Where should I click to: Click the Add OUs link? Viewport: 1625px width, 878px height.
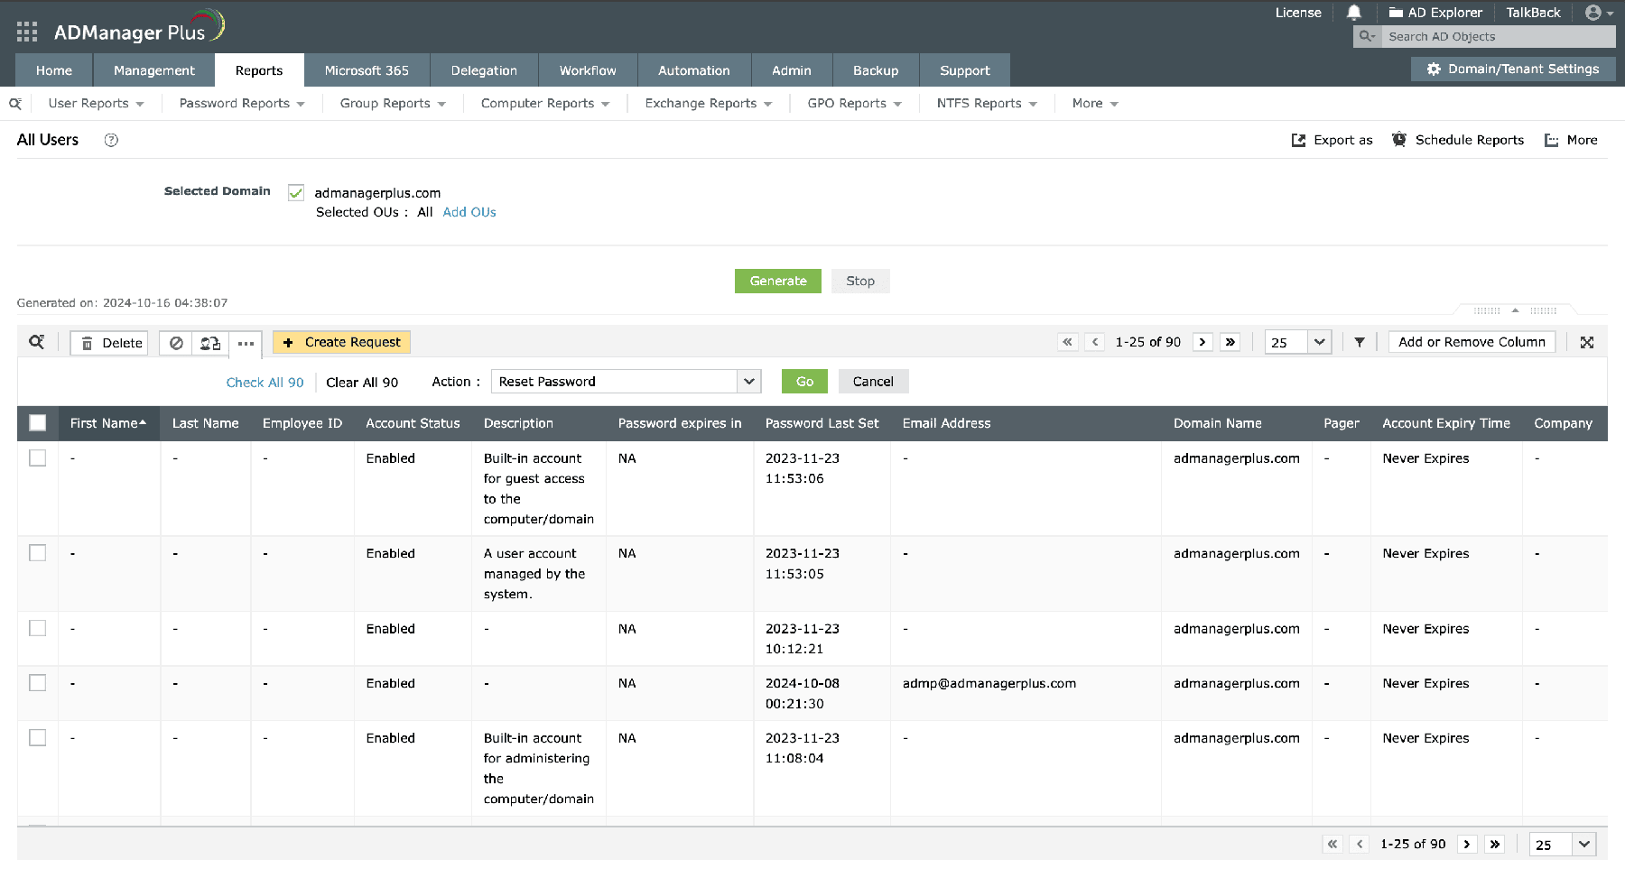(469, 212)
